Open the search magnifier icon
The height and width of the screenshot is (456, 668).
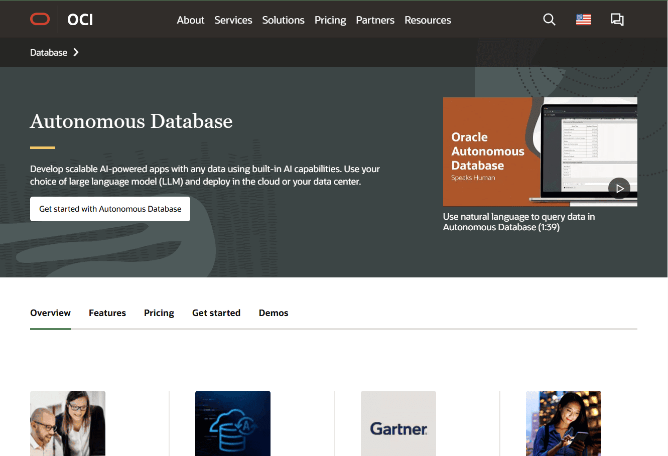point(549,20)
